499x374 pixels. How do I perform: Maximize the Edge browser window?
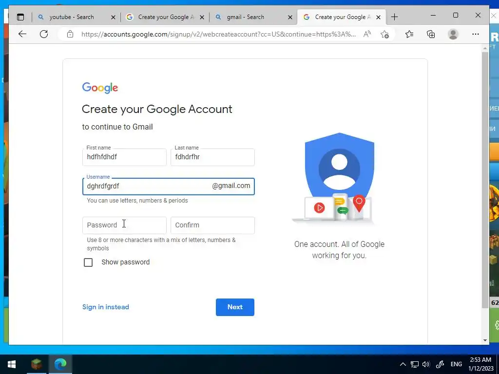[456, 15]
